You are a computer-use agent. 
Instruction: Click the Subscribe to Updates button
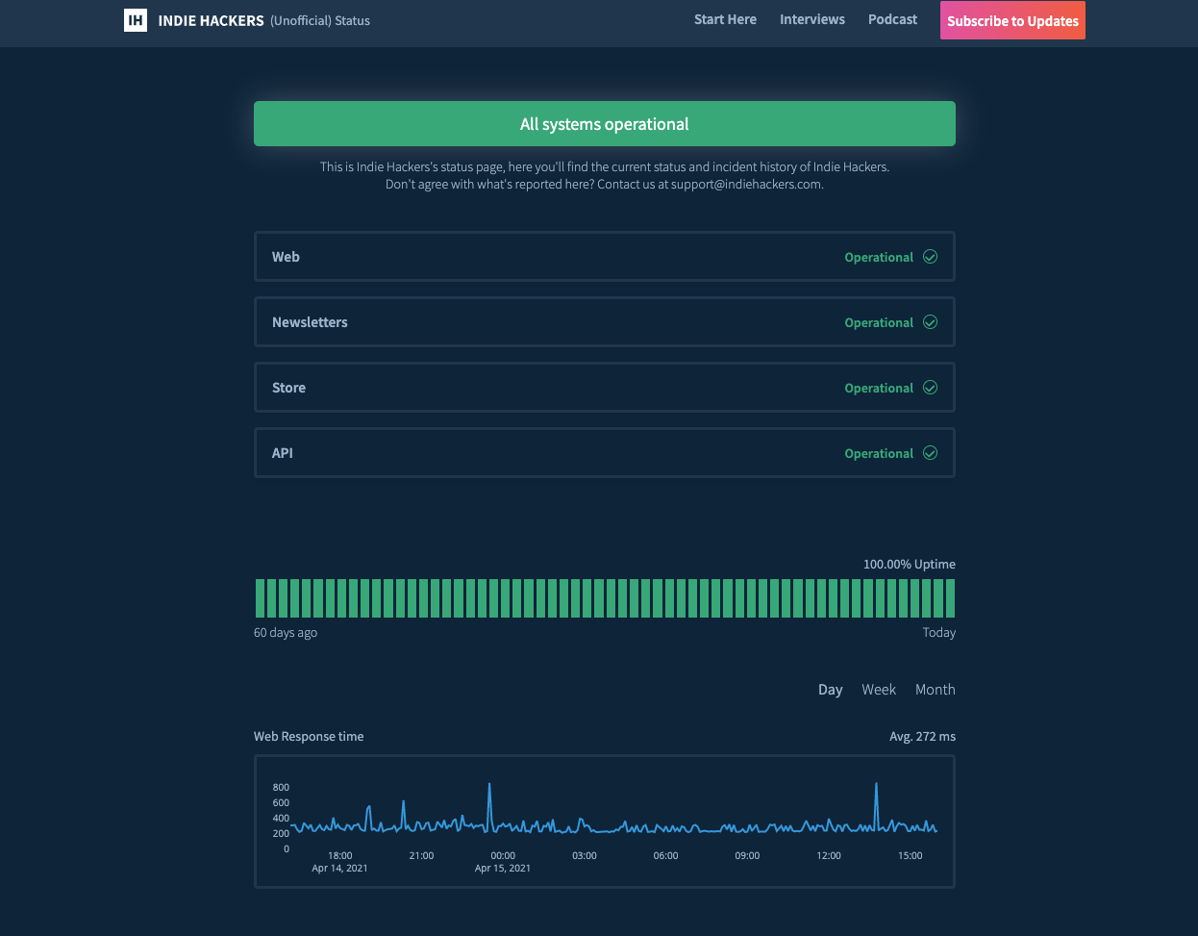(x=1012, y=20)
